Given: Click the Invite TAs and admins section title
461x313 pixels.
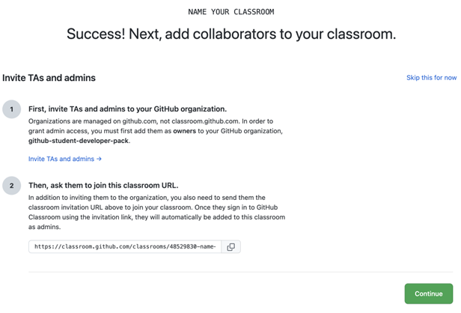Looking at the screenshot, I should coord(49,78).
